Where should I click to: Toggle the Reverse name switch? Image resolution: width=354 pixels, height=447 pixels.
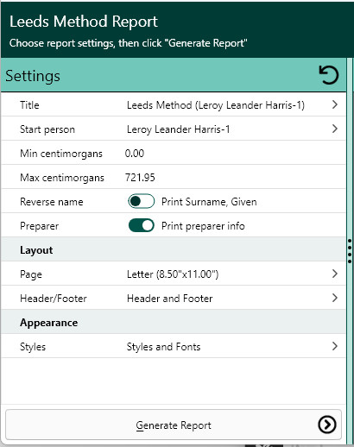(141, 201)
